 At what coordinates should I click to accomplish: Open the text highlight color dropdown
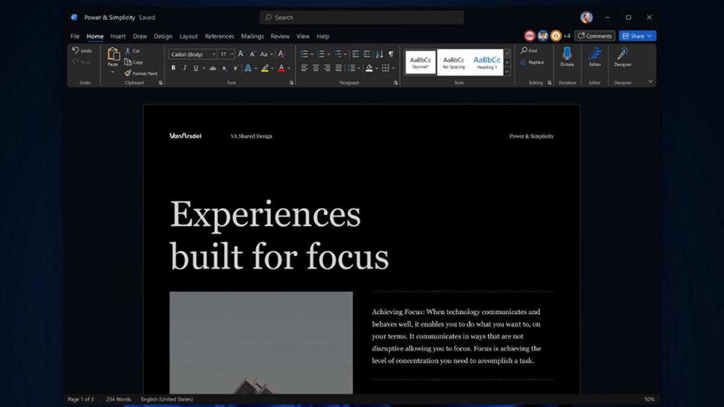click(272, 68)
